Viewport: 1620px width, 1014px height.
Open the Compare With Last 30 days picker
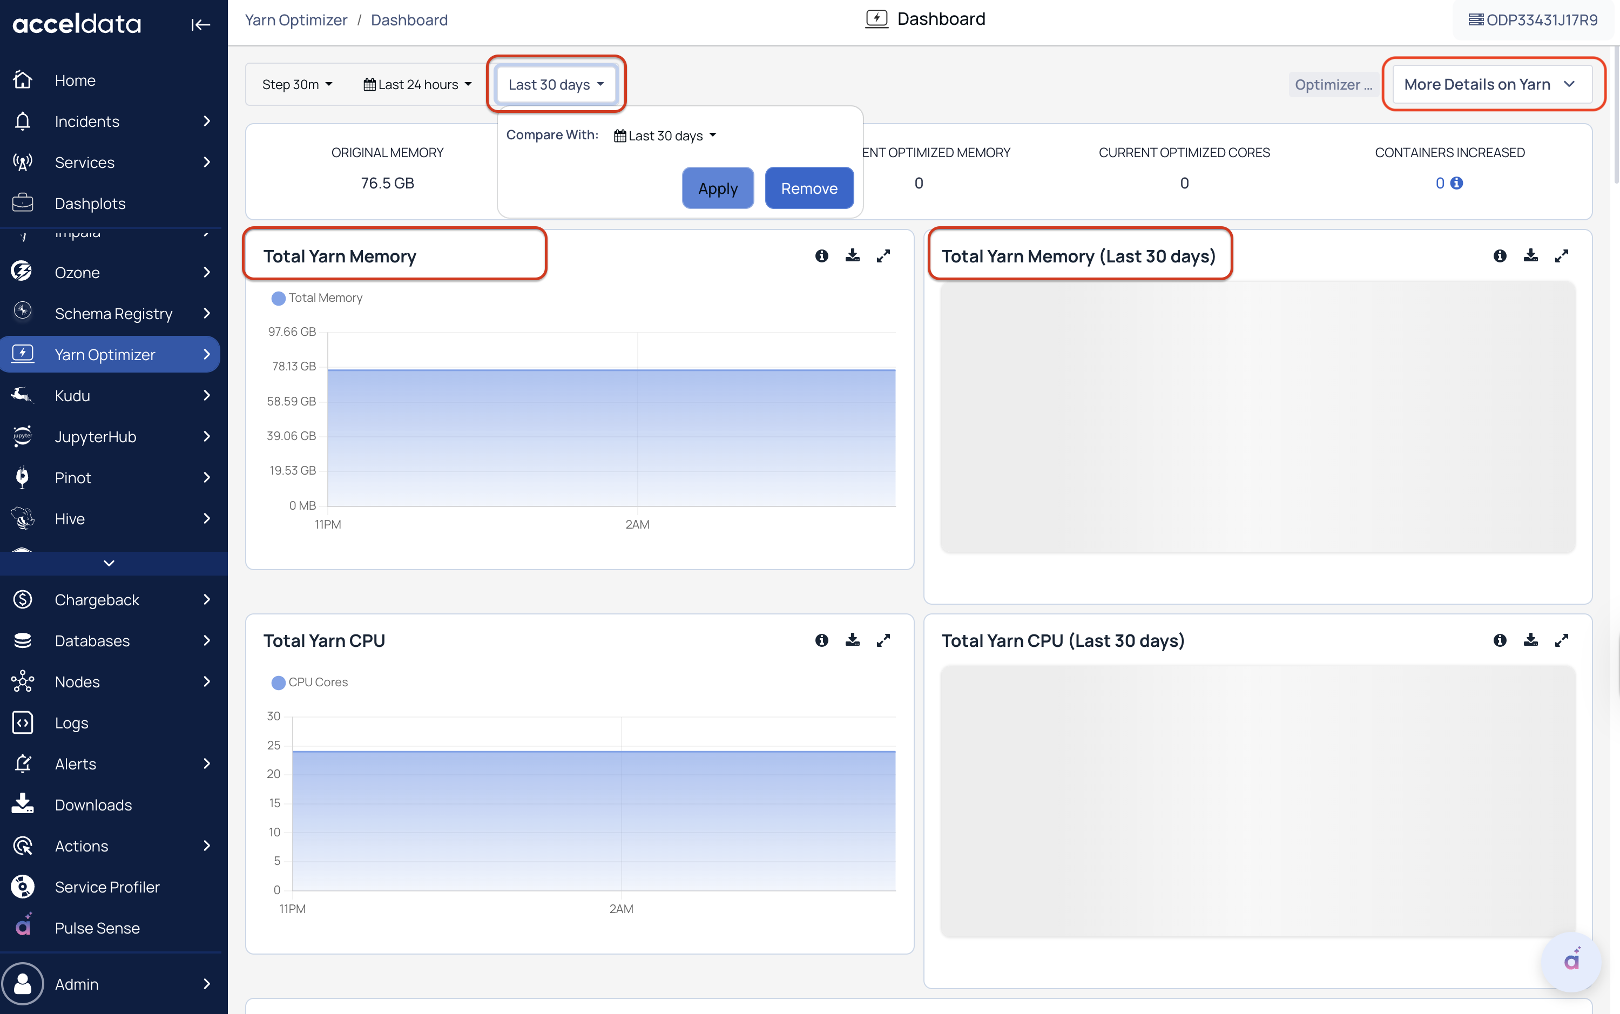click(x=665, y=136)
